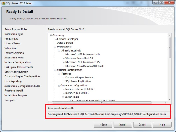Image resolution: width=176 pixels, height=132 pixels.
Task: Minimize the SQL Server Setup window
Action: click(x=156, y=3)
